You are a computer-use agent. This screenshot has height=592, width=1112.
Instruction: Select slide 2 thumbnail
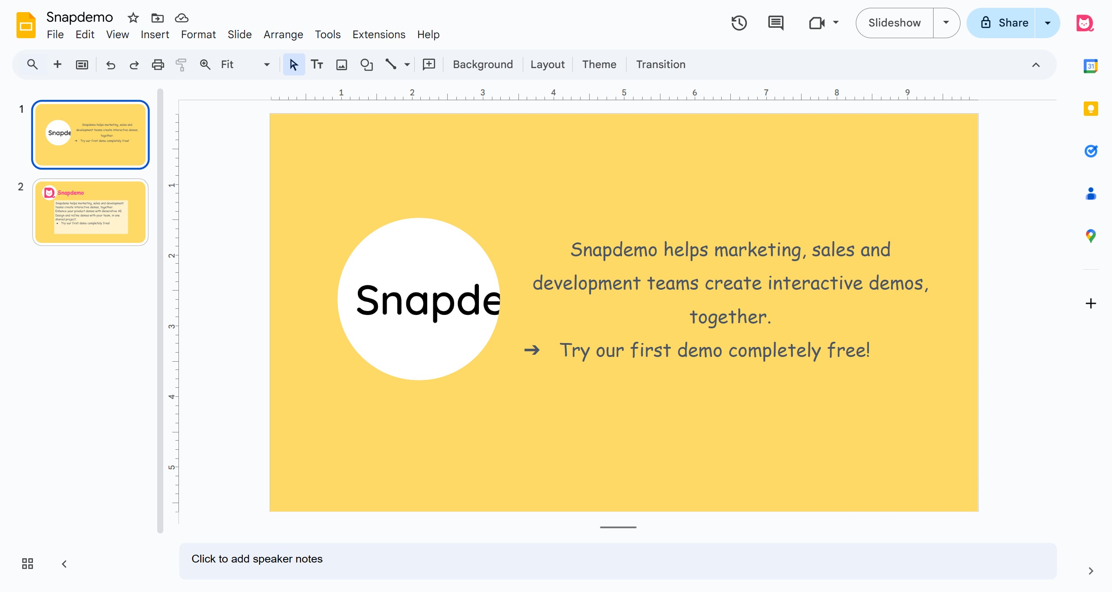coord(90,212)
